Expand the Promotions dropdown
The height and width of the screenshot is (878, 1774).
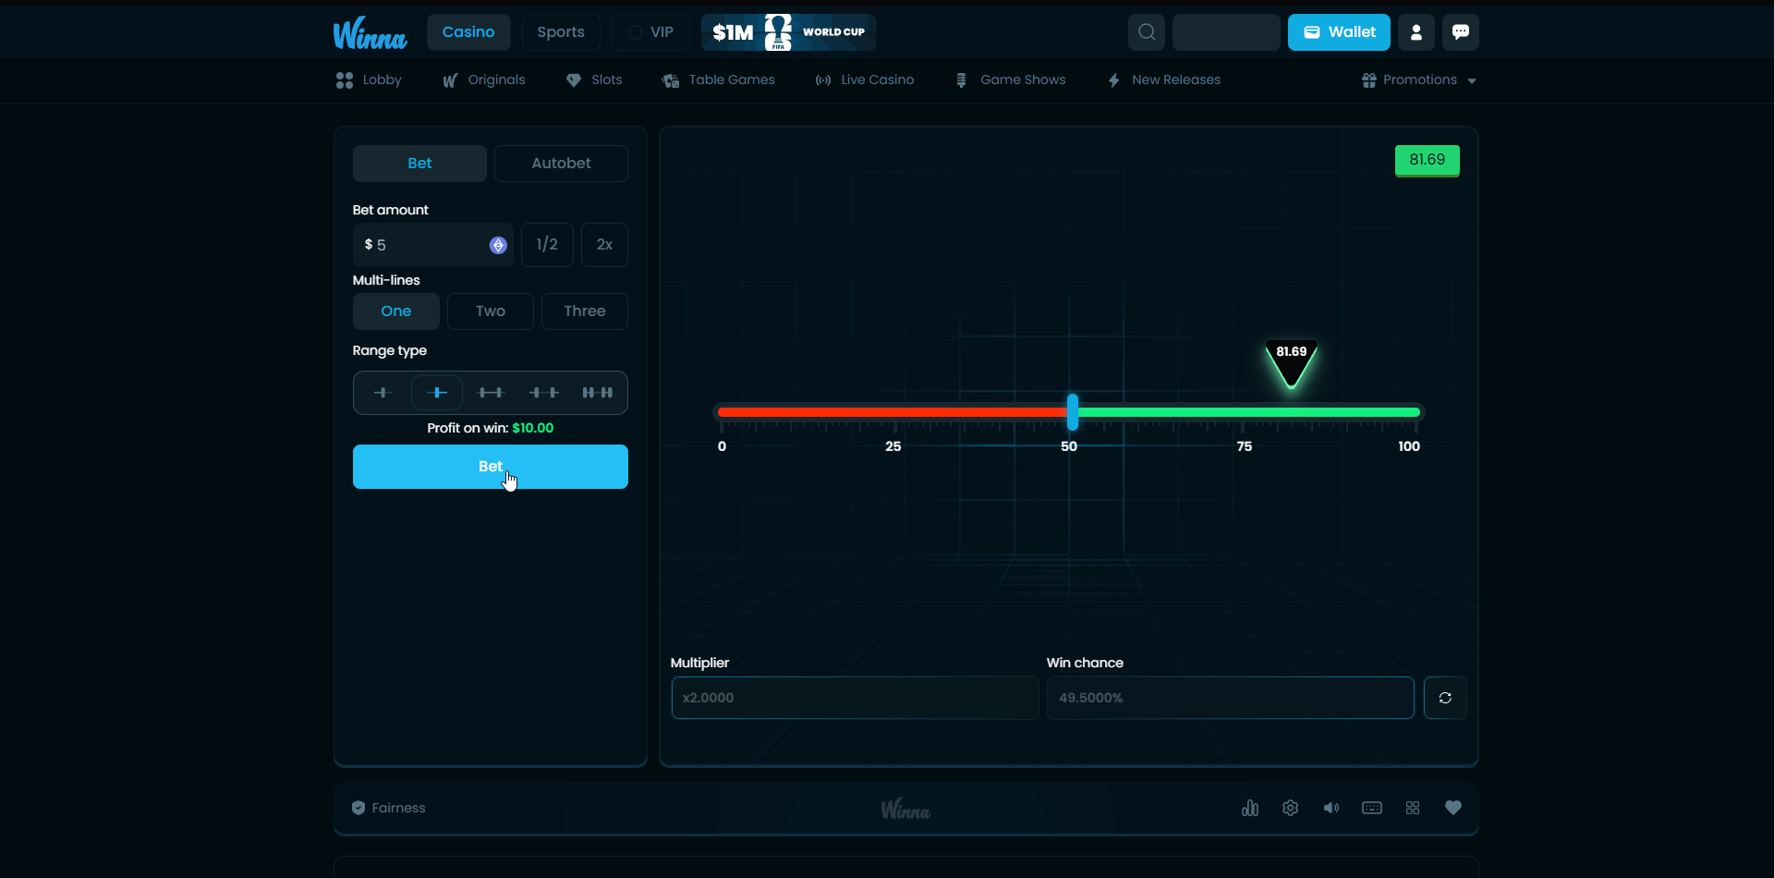(1419, 80)
